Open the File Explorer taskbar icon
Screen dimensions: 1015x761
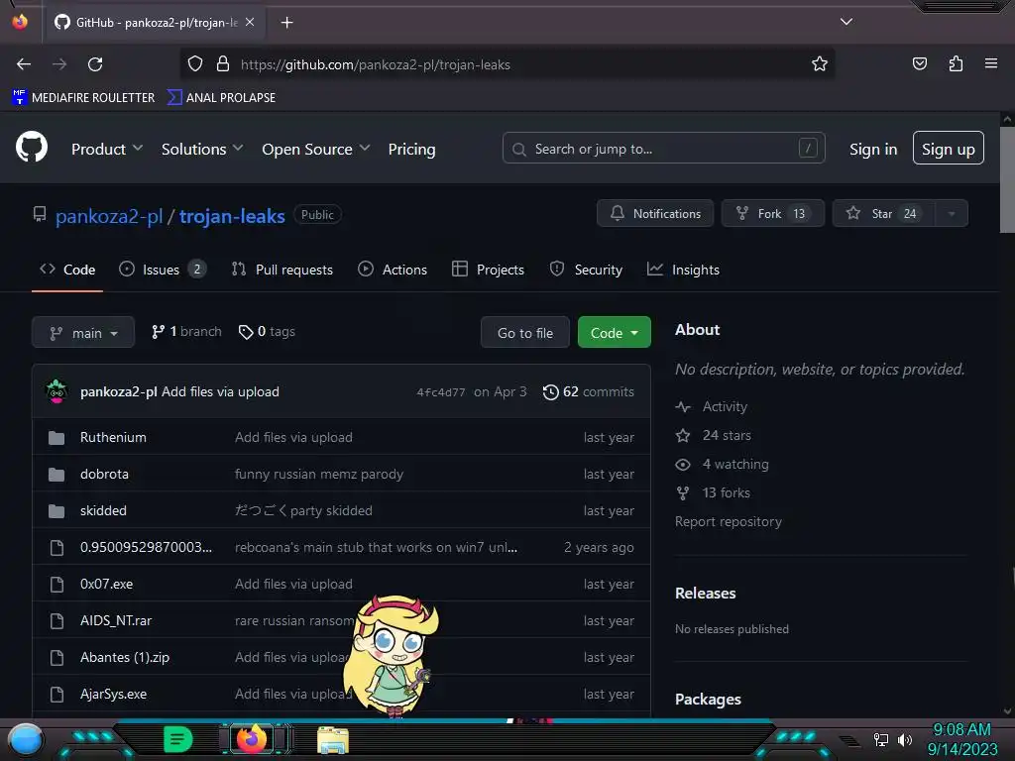(333, 740)
